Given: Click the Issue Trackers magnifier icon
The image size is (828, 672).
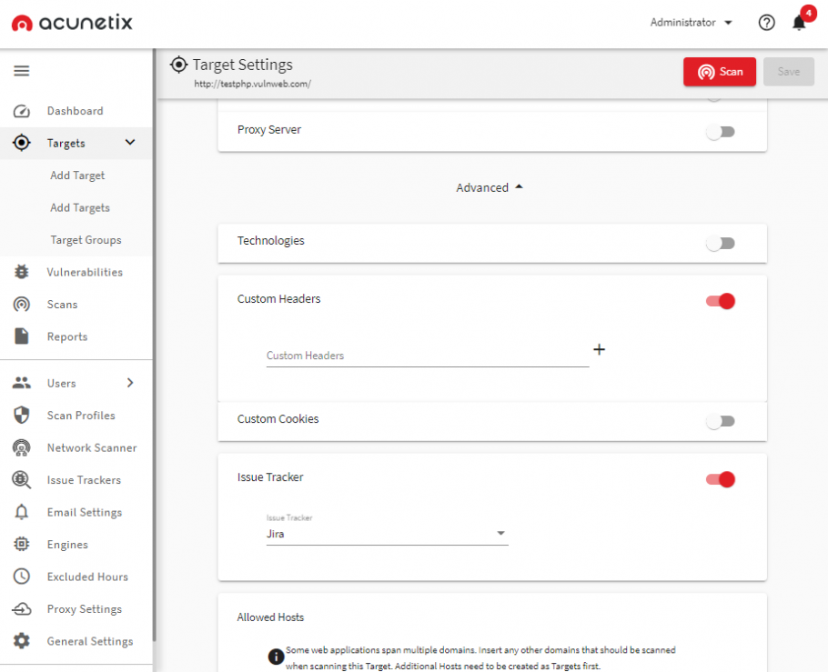Looking at the screenshot, I should (22, 480).
